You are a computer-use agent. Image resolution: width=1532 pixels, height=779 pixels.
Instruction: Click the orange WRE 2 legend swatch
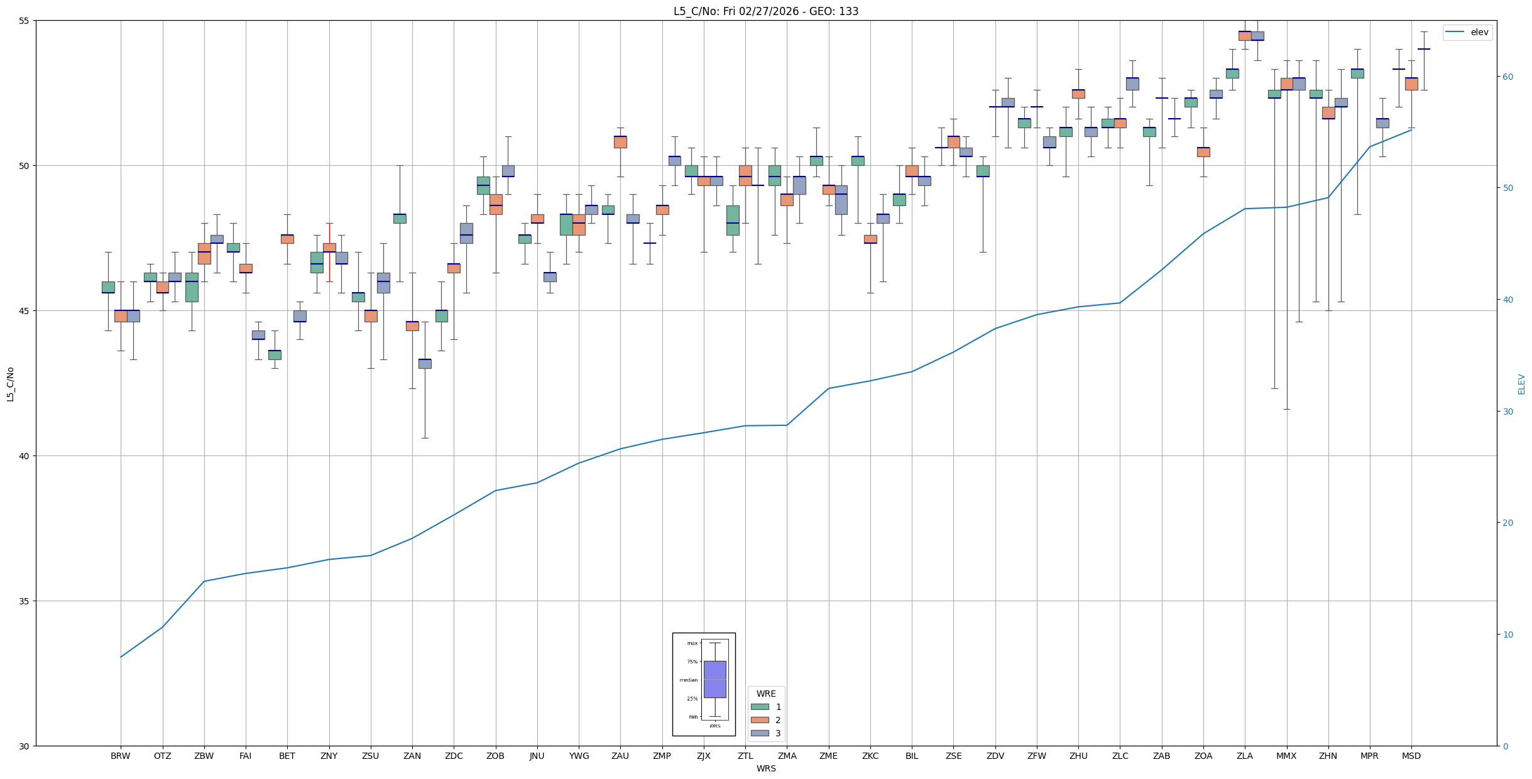[x=760, y=720]
